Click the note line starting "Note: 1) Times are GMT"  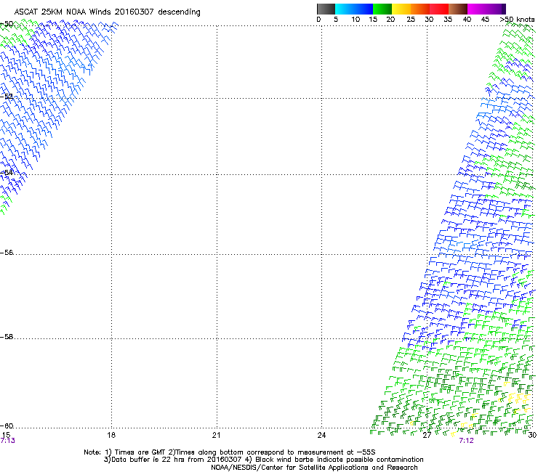[x=230, y=452]
